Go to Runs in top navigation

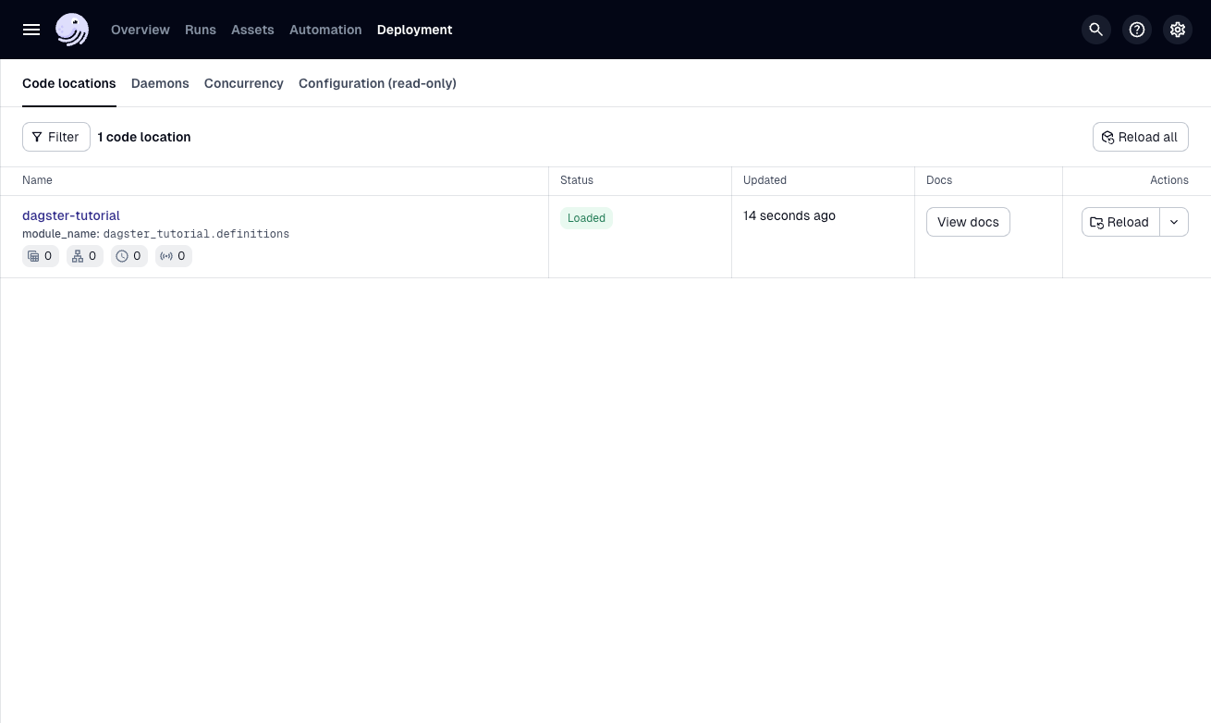click(201, 30)
